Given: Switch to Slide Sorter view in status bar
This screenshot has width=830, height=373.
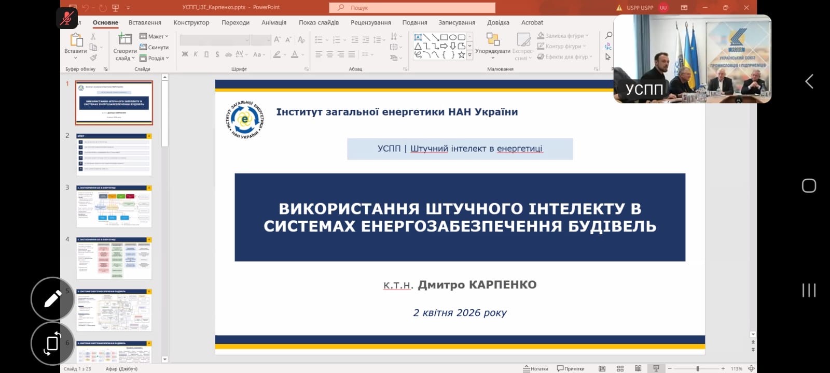Looking at the screenshot, I should (620, 368).
